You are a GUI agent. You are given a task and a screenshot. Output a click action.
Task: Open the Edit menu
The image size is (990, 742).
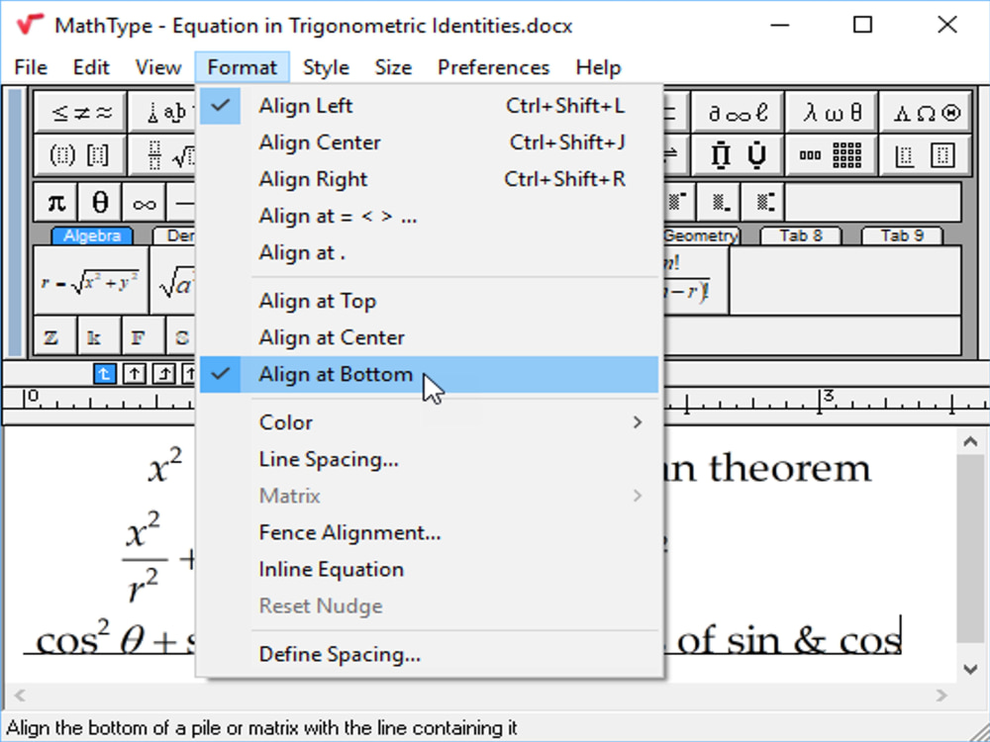click(91, 67)
